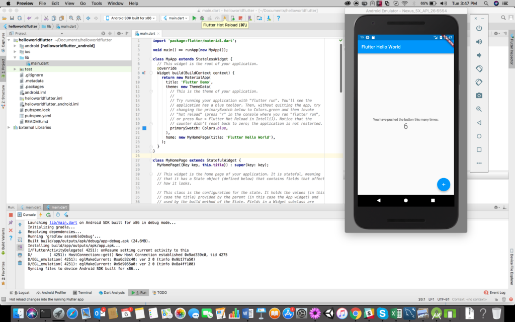Toggle pin tab icon in Run panel
515x322 pixels.
pos(11,222)
